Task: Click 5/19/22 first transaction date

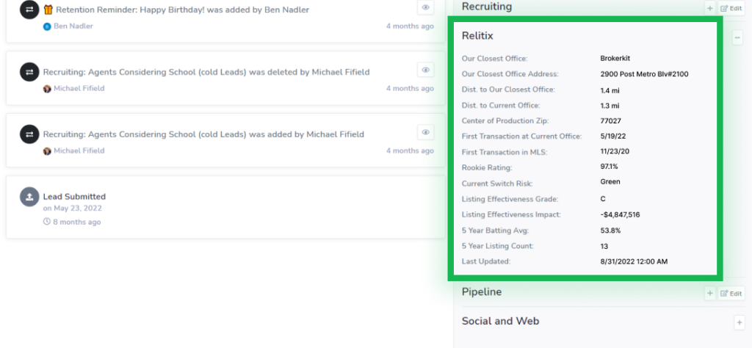Action: 613,136
